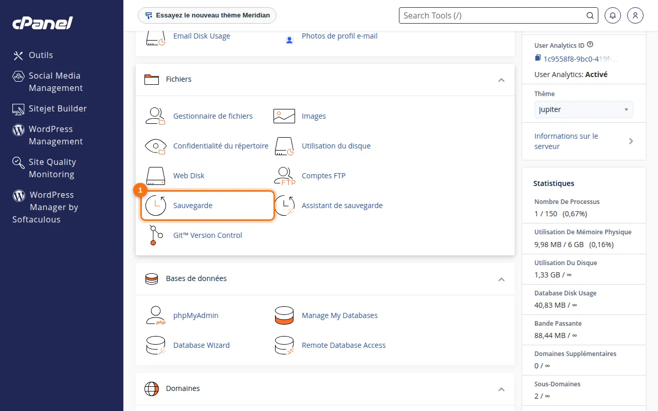Open the Sauvegarde clock icon
The height and width of the screenshot is (411, 658).
click(156, 206)
